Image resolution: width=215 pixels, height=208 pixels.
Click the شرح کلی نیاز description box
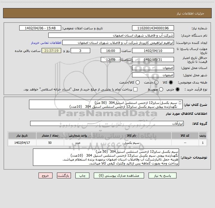[106, 104]
